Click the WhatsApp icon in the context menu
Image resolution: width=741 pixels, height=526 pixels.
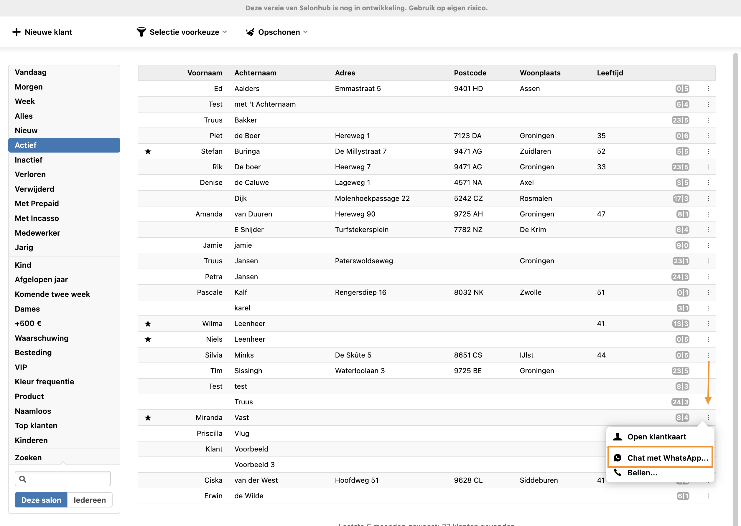coord(617,458)
